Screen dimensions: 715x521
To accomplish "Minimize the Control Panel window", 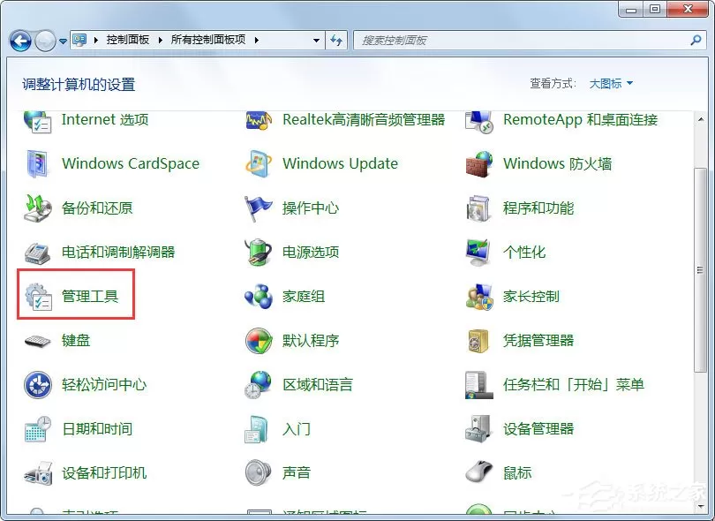I will point(631,9).
